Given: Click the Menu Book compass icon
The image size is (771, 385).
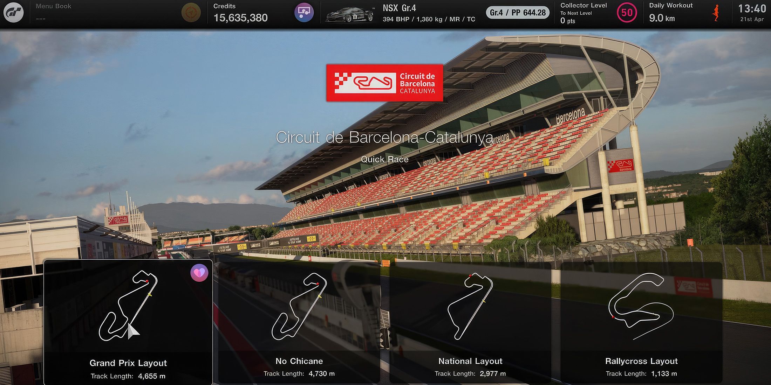Looking at the screenshot, I should coord(191,13).
